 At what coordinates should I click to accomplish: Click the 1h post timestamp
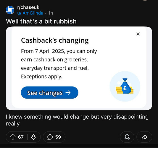[x=51, y=13]
